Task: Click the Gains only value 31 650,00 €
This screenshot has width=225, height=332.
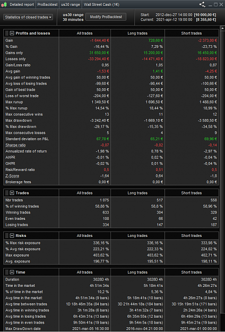Action: (99, 53)
